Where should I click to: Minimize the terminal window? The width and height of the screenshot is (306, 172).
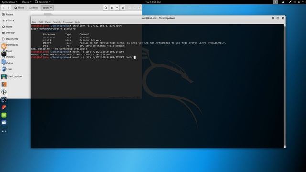273,18
